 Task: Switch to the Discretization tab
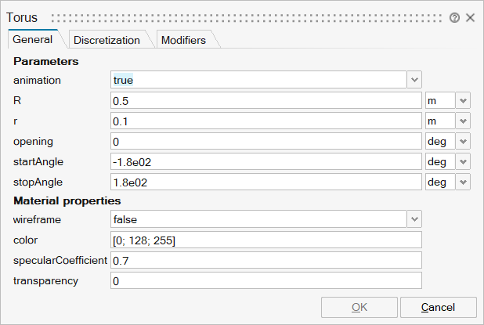point(107,40)
